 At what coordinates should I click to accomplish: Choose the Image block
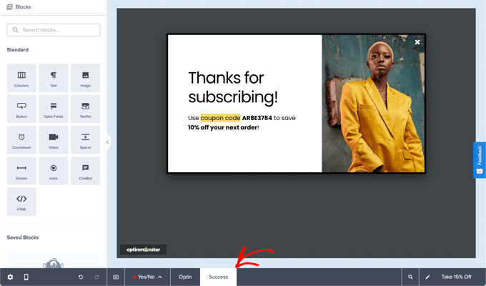click(85, 78)
